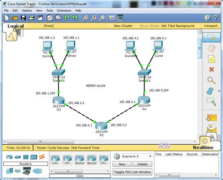The height and width of the screenshot is (180, 223).
Task: Click the Undo green arrow icon
Action: point(67,18)
